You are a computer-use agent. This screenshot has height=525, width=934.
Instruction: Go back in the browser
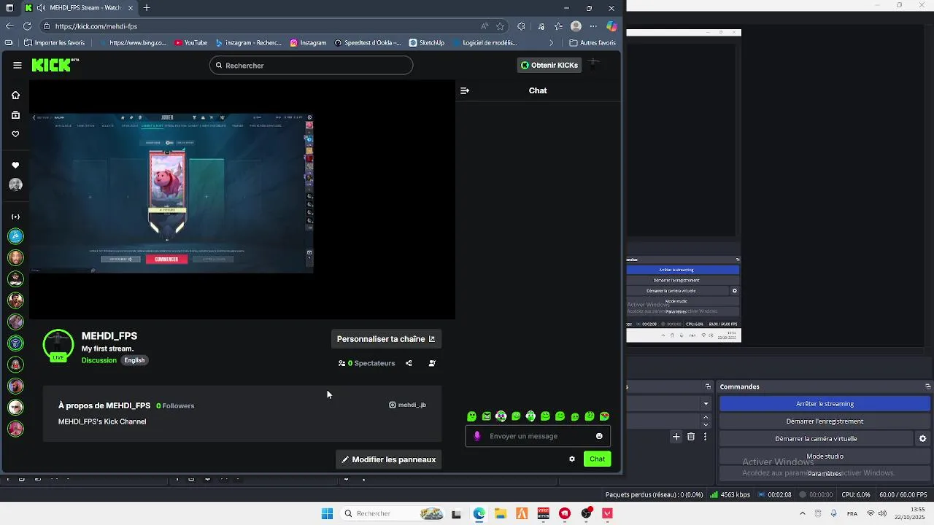(x=9, y=26)
